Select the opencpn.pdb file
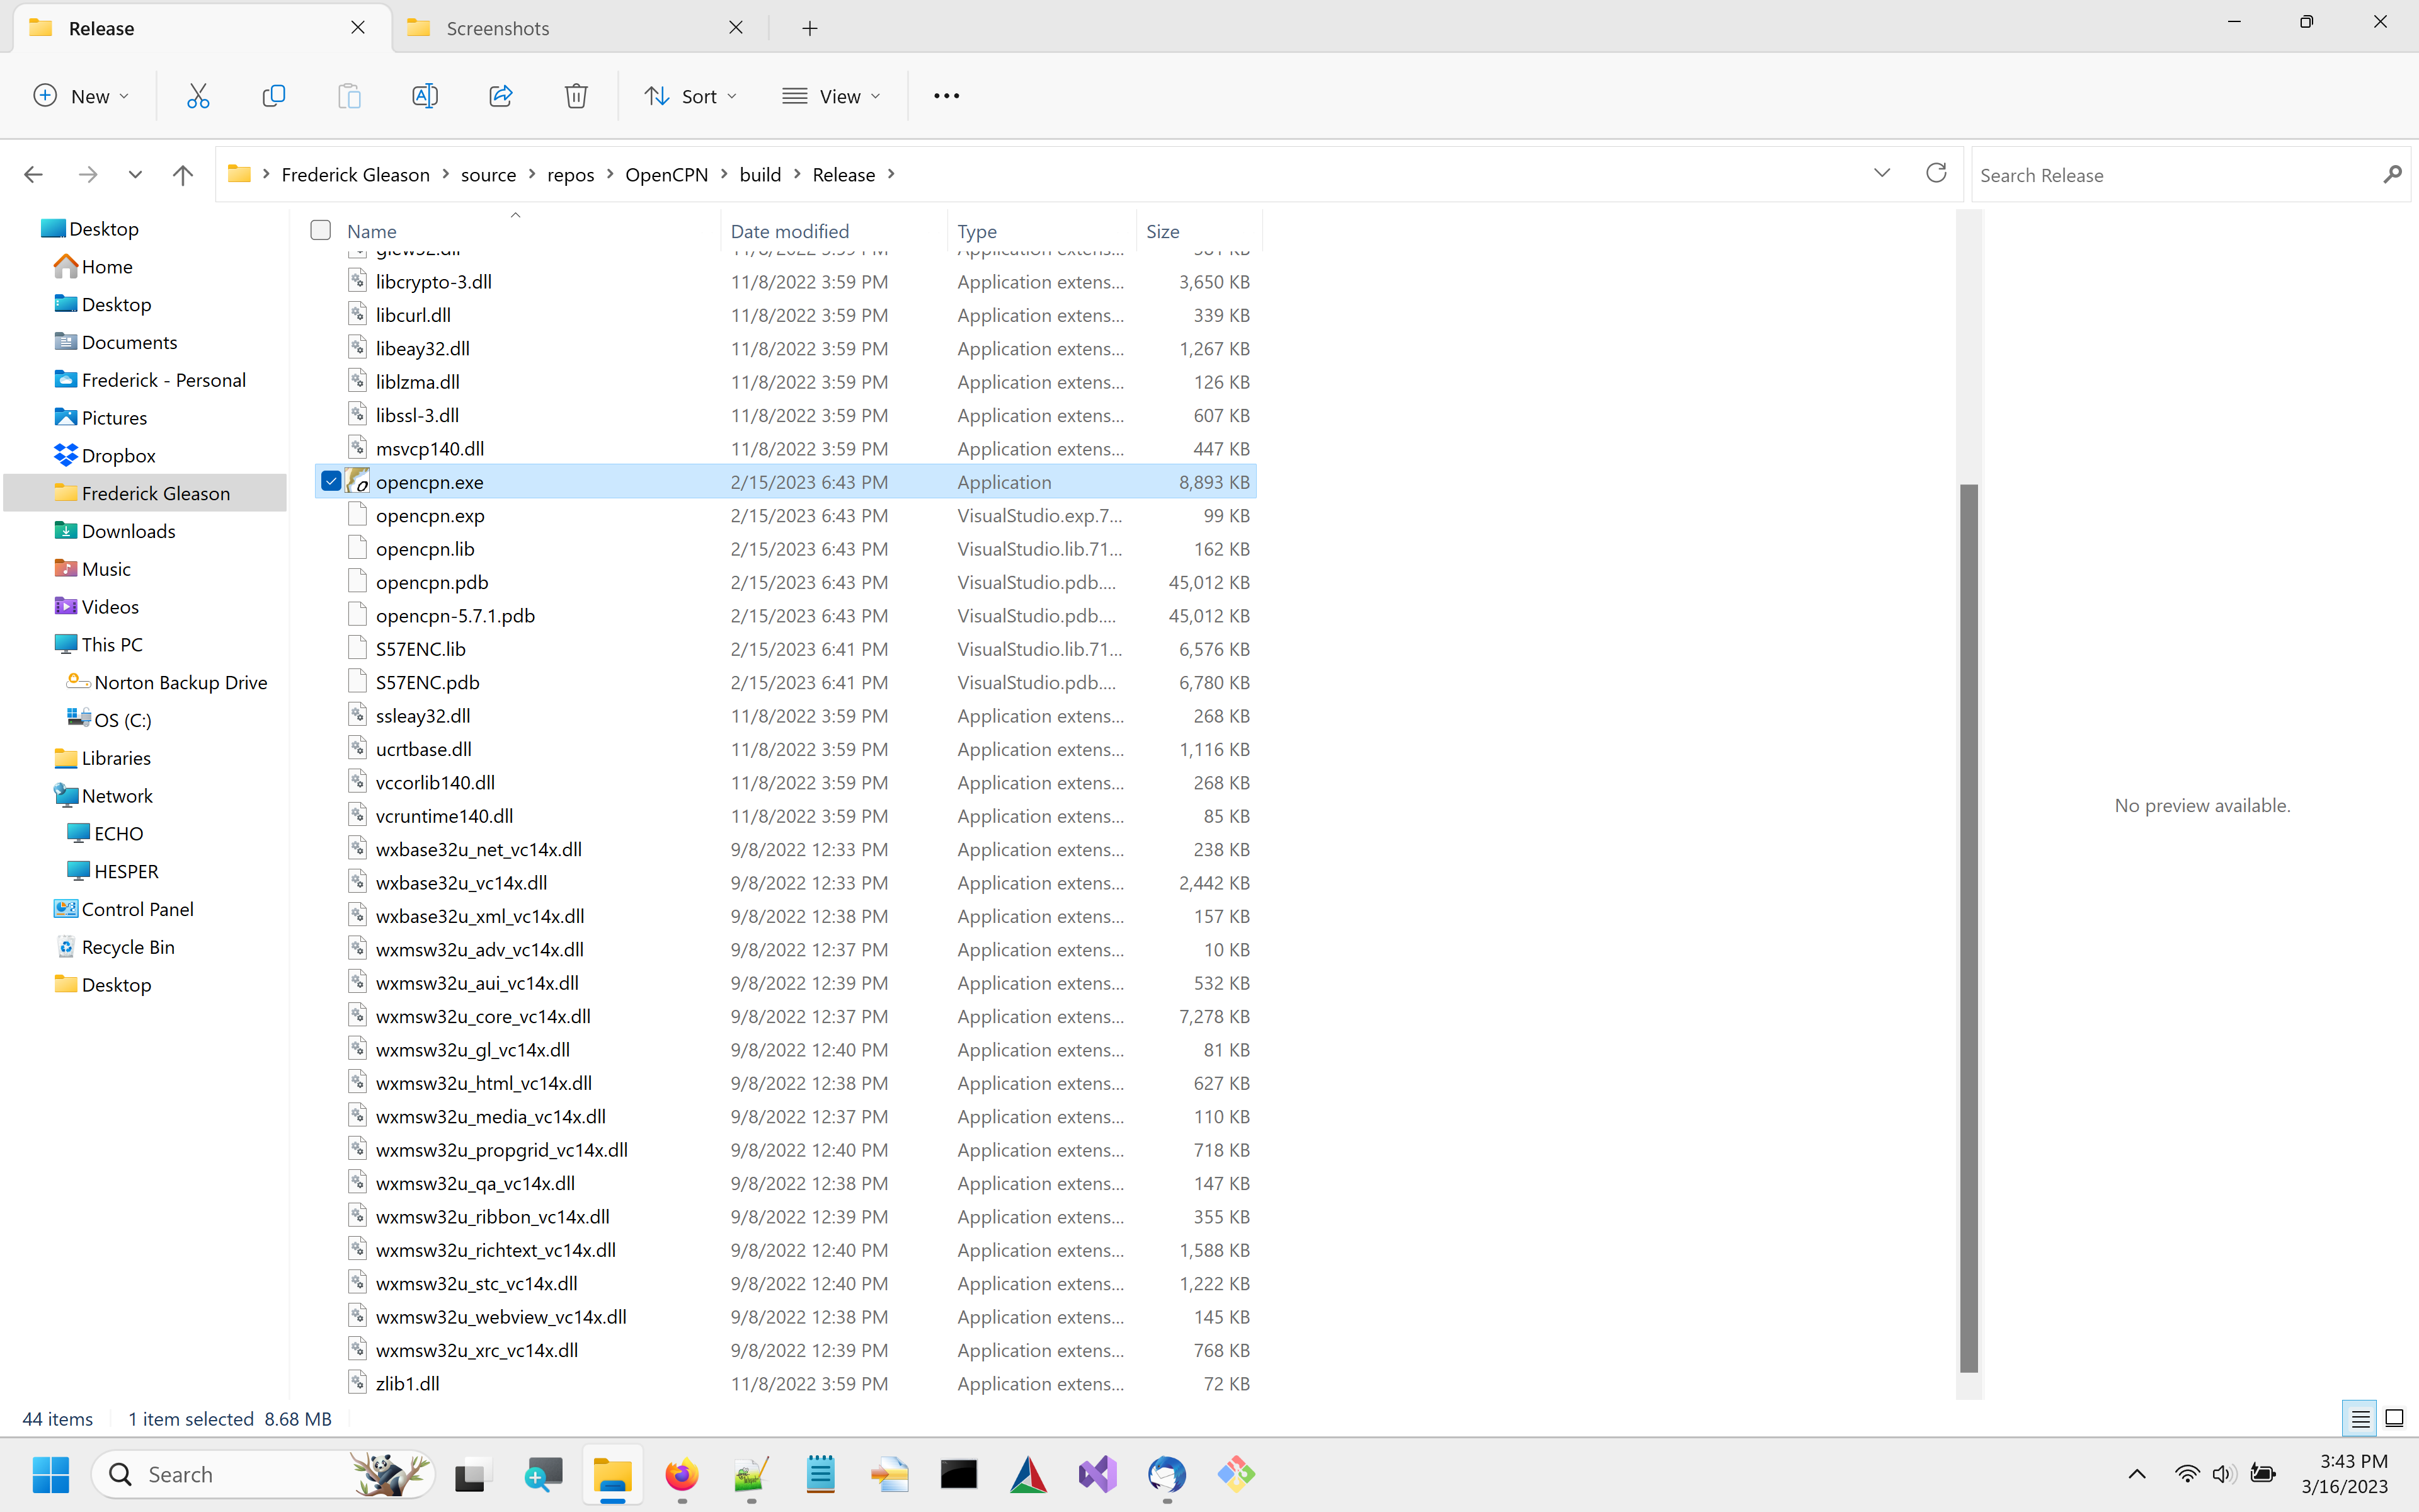 (x=432, y=582)
